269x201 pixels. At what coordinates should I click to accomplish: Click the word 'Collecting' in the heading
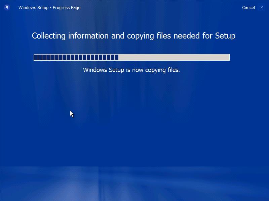click(49, 36)
